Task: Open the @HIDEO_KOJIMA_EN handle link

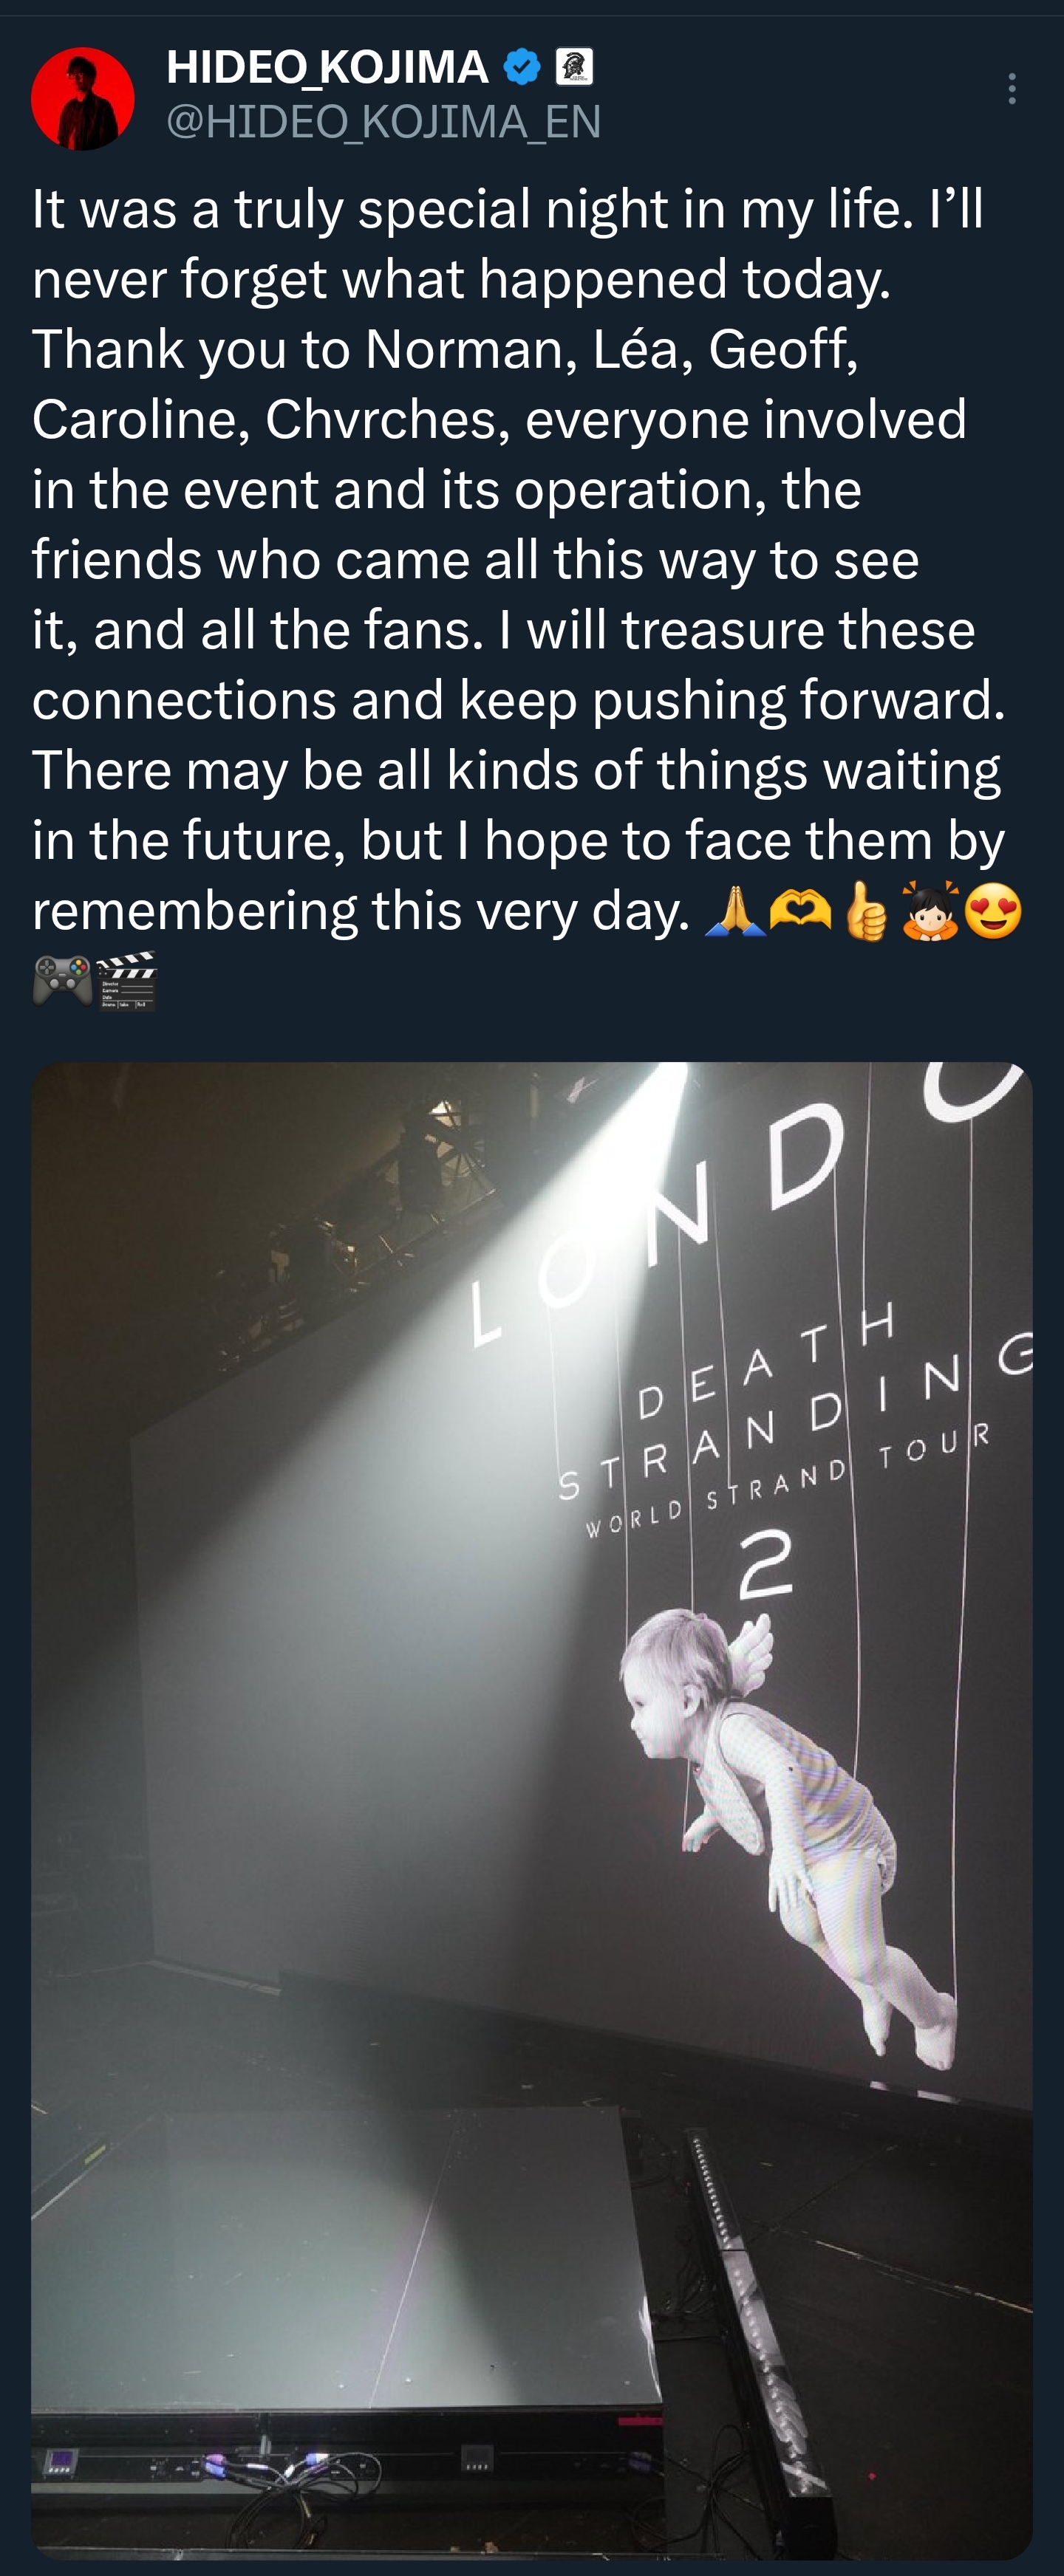Action: 383,121
